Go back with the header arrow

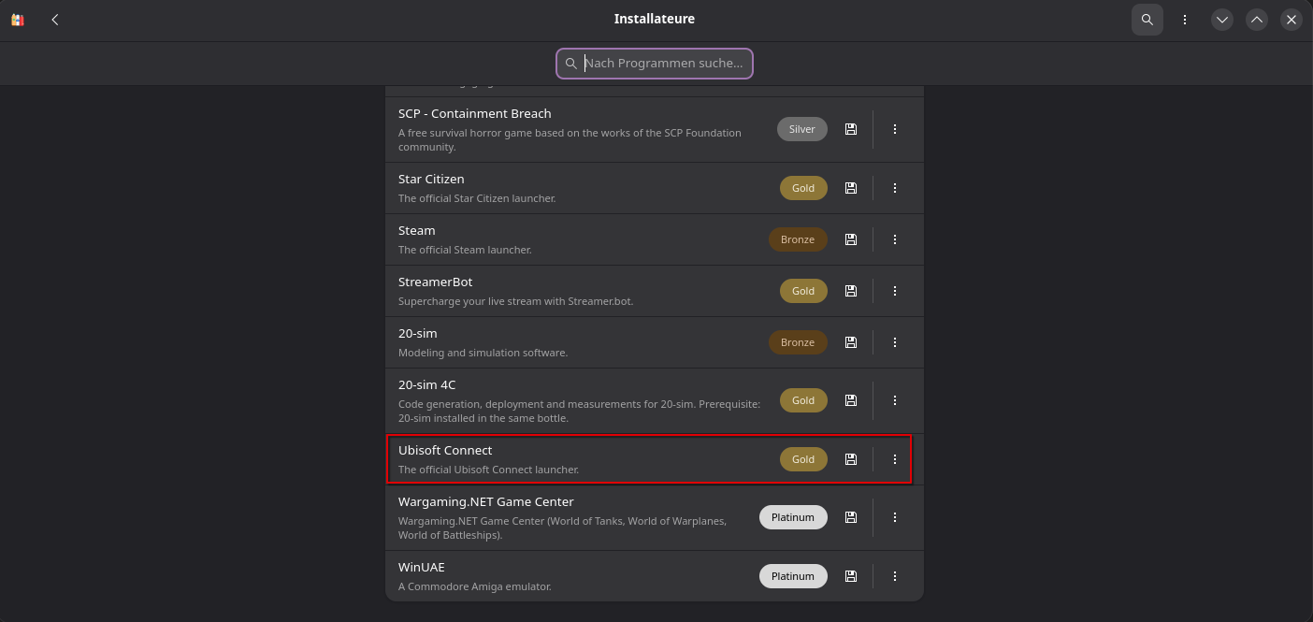(55, 20)
